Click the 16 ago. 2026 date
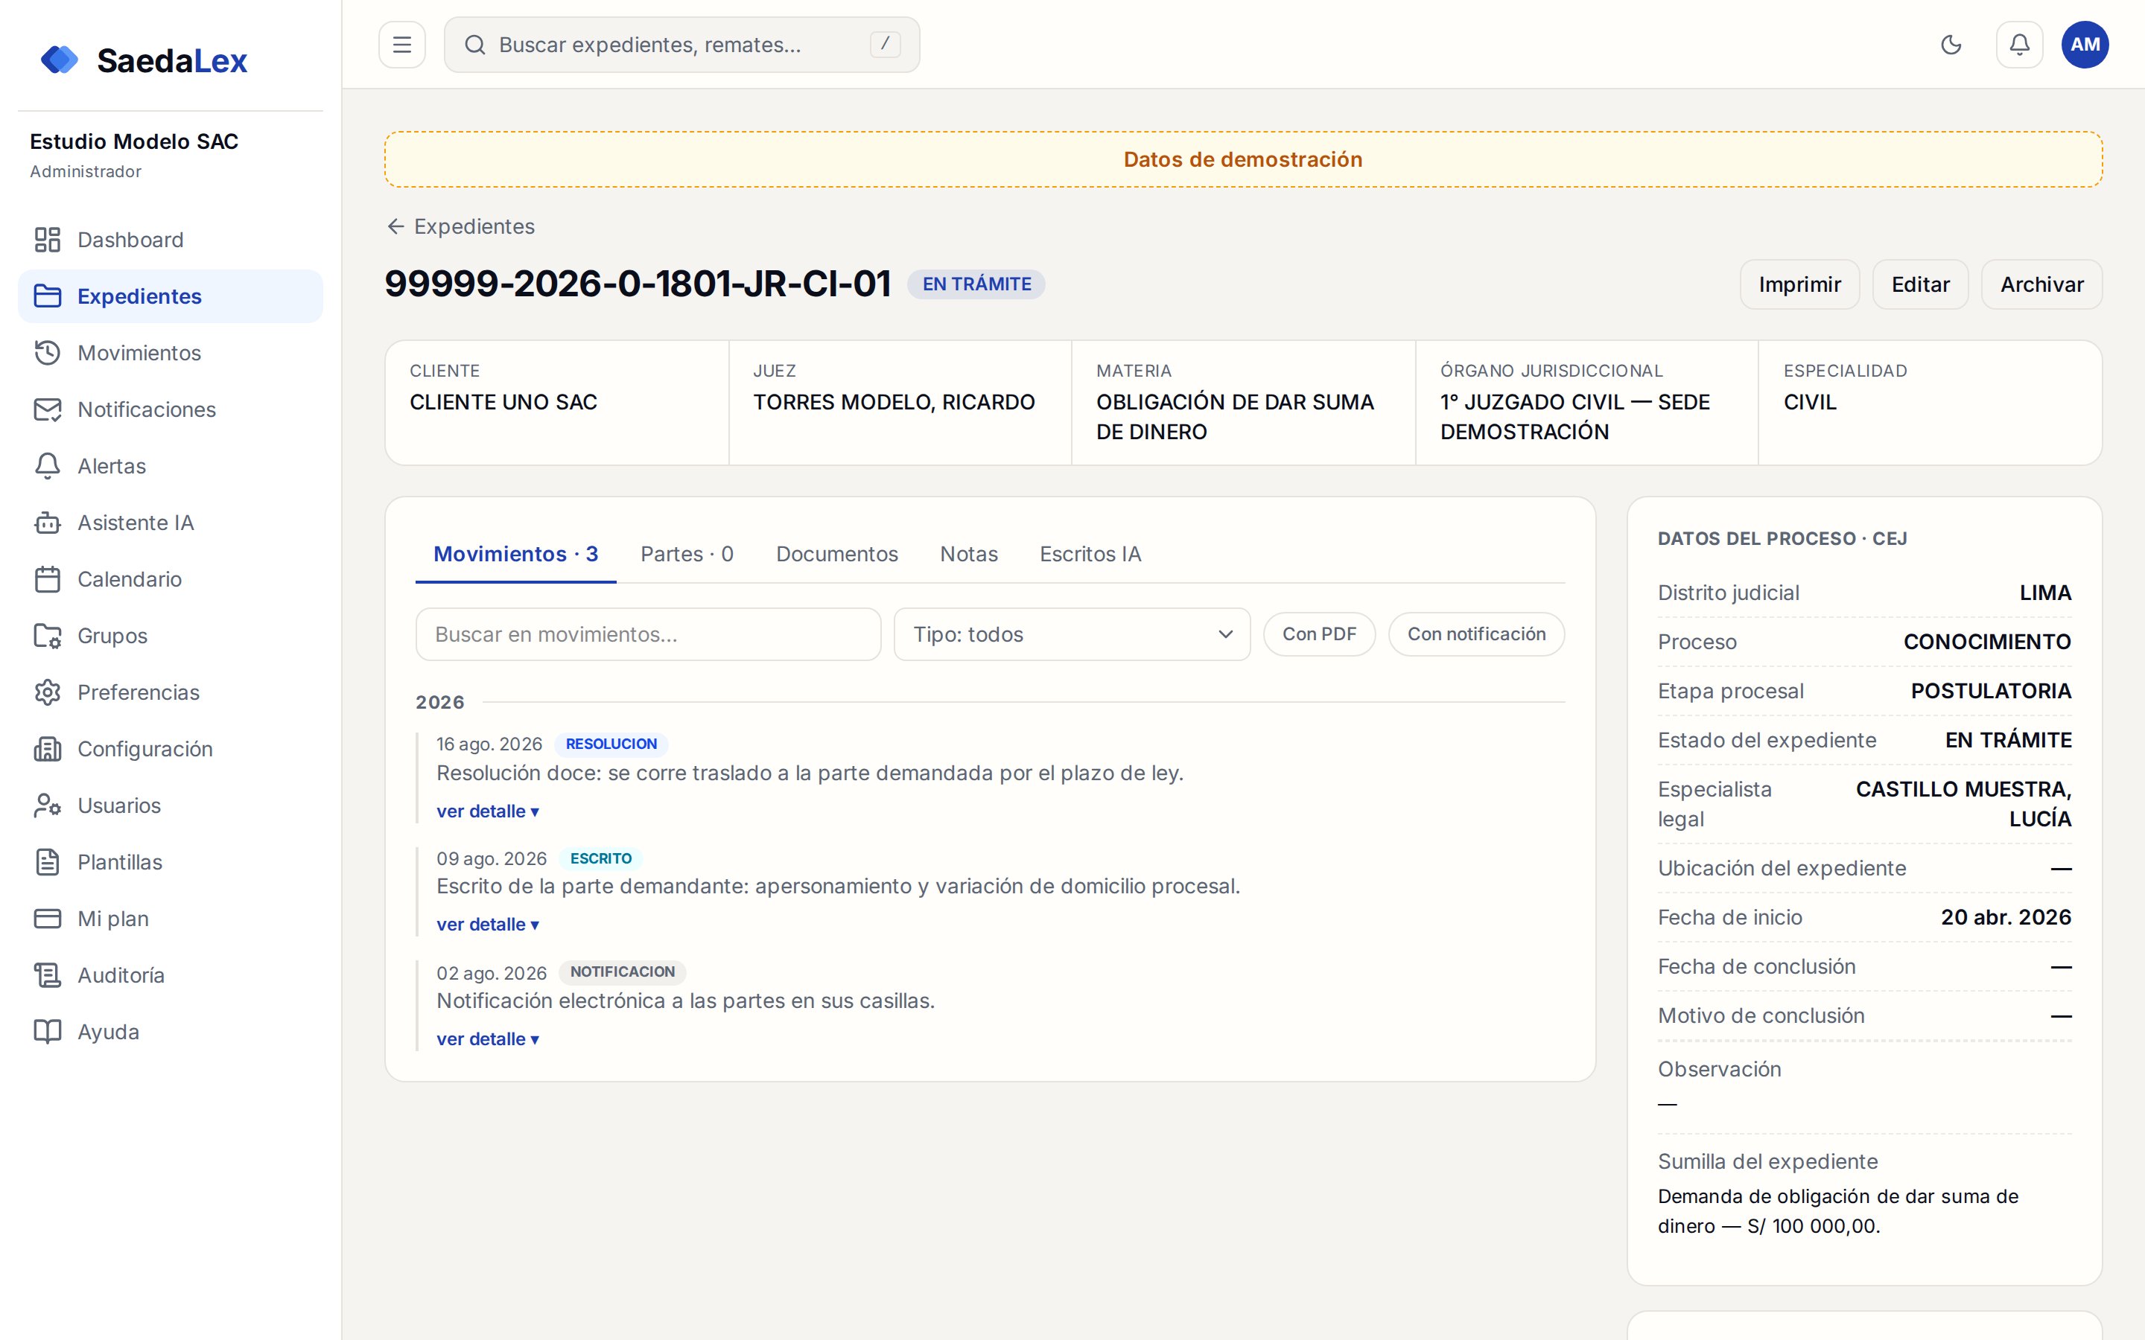Viewport: 2145px width, 1340px height. (489, 744)
